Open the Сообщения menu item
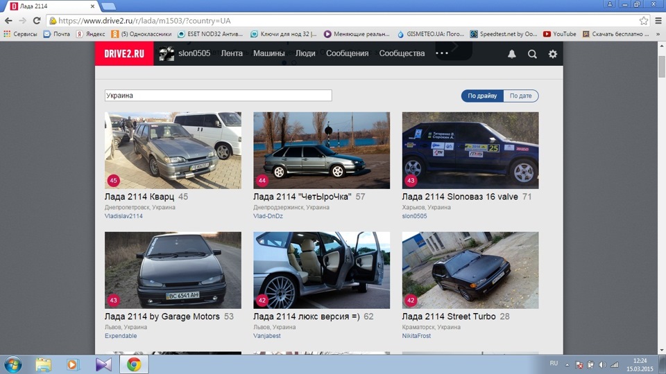Image resolution: width=666 pixels, height=374 pixels. click(347, 53)
